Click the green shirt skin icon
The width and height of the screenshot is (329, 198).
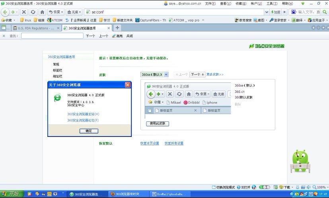coord(303,3)
